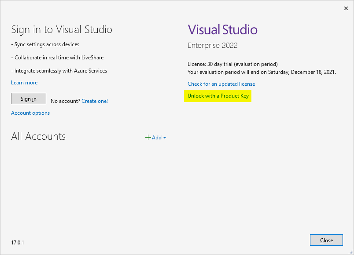Image resolution: width=354 pixels, height=255 pixels.
Task: Click the License 30 day trial text
Action: point(232,64)
